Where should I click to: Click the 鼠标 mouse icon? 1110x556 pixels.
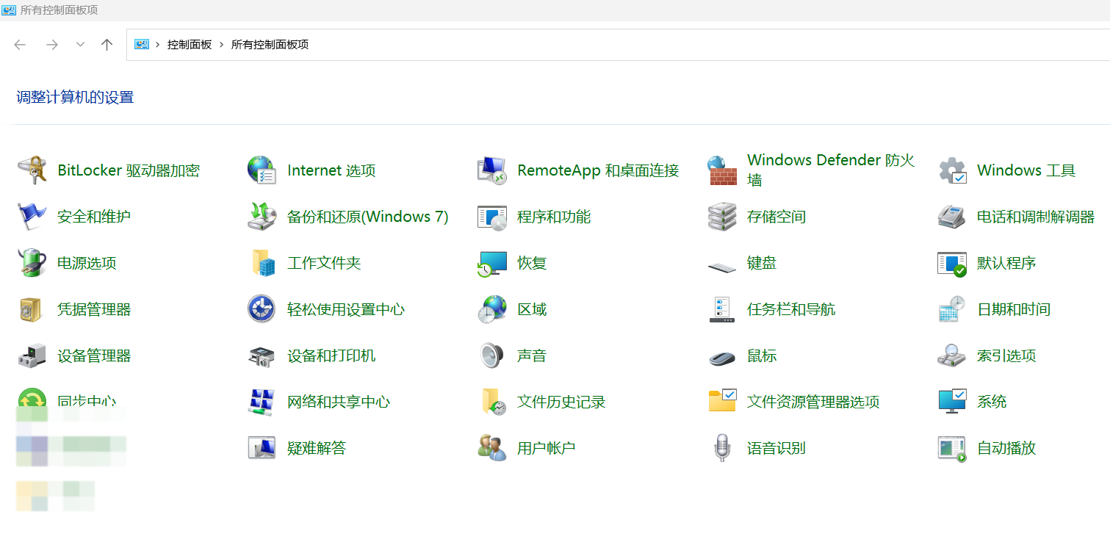tap(721, 357)
